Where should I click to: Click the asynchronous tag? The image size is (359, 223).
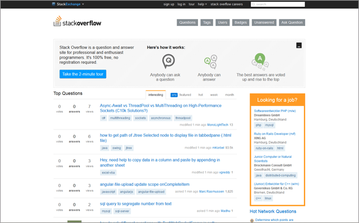[x=160, y=118]
